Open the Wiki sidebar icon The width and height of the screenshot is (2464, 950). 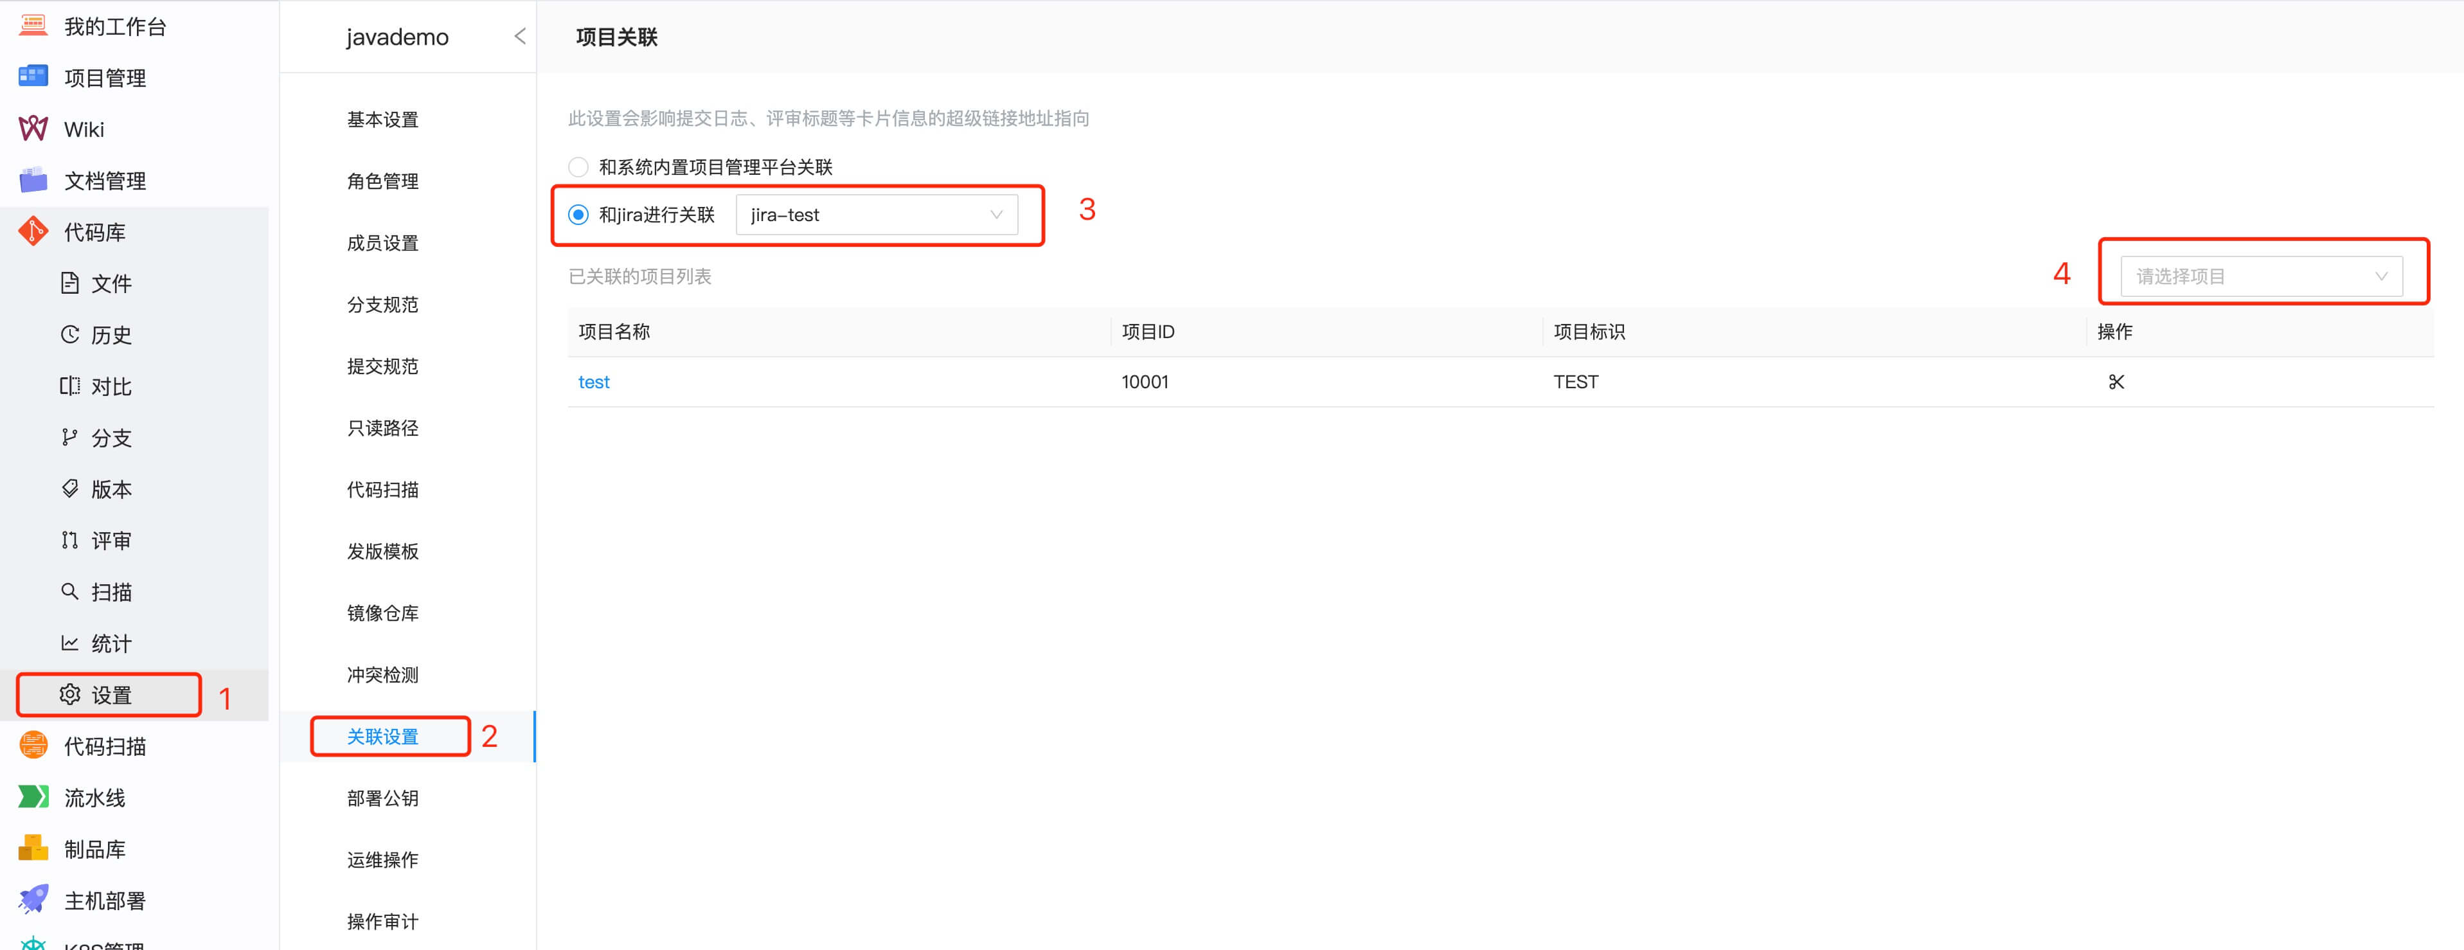(33, 129)
